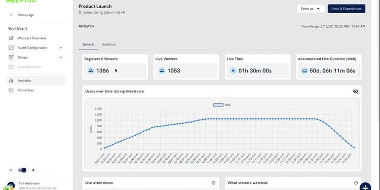The height and width of the screenshot is (190, 380).
Task: Click the Event Reminder envelope icon
Action: [x=11, y=67]
